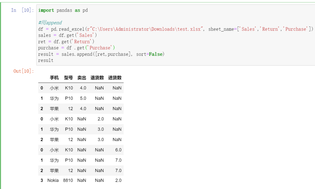Screen dimensions: 315x189
Task: Click the ret = df.get('Return') line
Action: [66, 41]
